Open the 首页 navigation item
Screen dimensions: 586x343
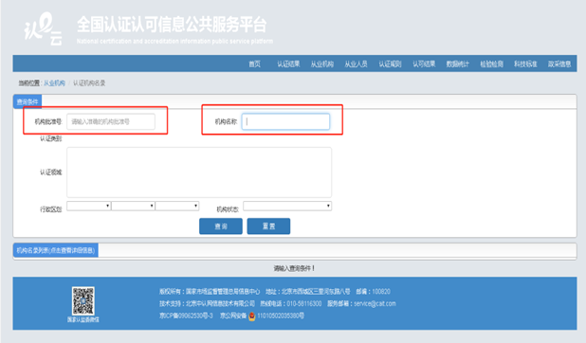click(254, 63)
